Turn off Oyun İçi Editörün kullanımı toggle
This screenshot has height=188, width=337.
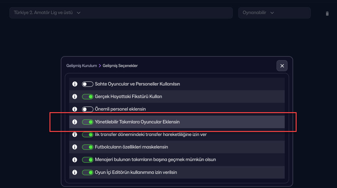pos(88,172)
